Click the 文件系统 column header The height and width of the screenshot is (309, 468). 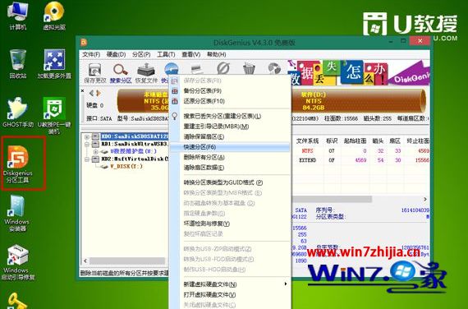[307, 141]
